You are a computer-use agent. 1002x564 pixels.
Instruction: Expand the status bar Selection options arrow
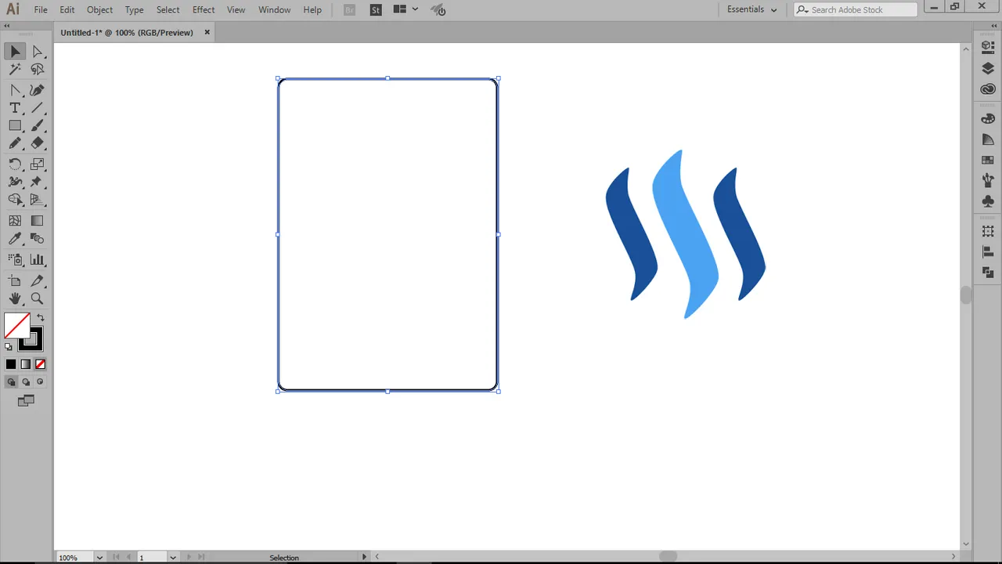tap(364, 557)
